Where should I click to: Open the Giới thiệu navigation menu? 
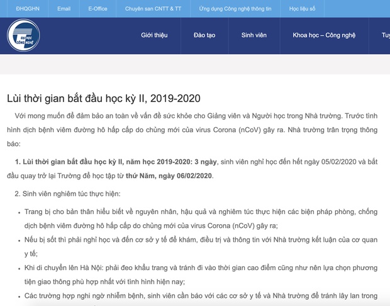[x=154, y=35]
